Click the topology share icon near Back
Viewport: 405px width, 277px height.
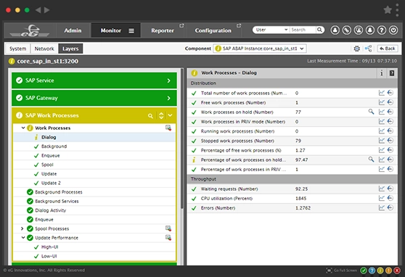(368, 49)
